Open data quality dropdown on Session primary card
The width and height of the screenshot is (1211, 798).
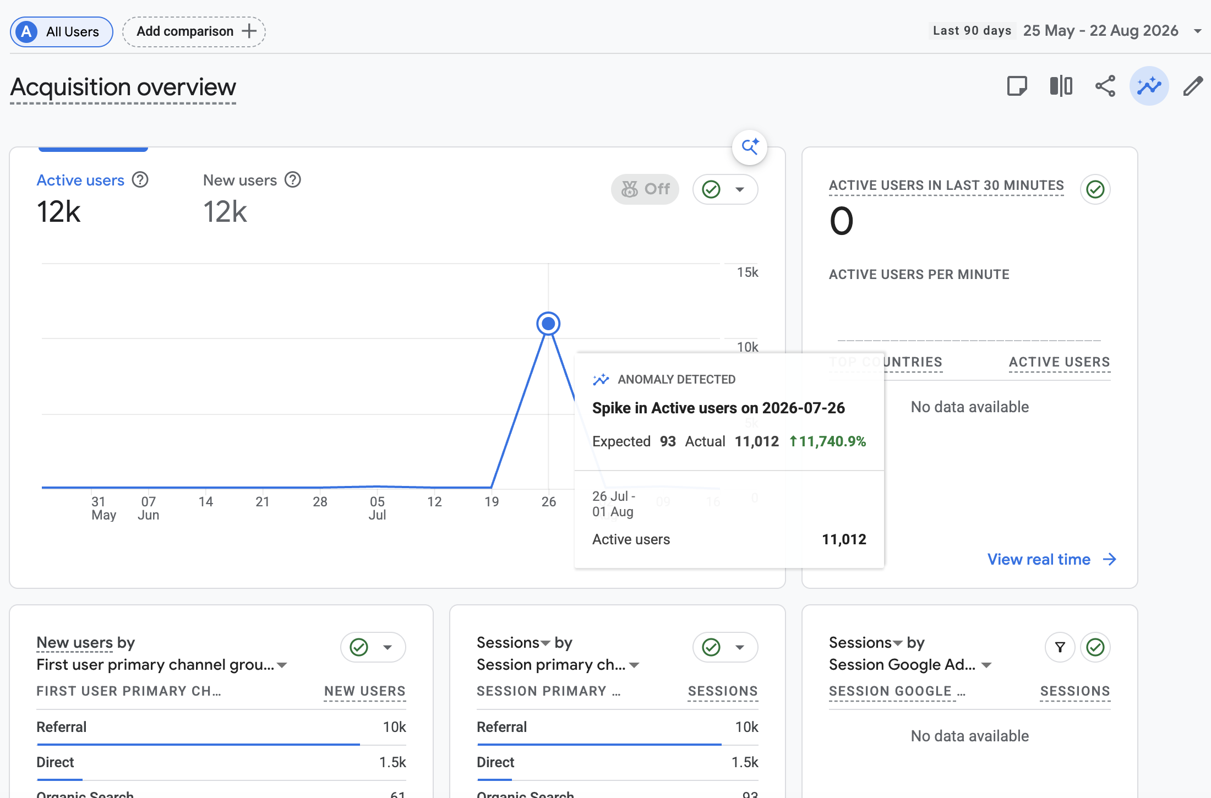tap(725, 647)
